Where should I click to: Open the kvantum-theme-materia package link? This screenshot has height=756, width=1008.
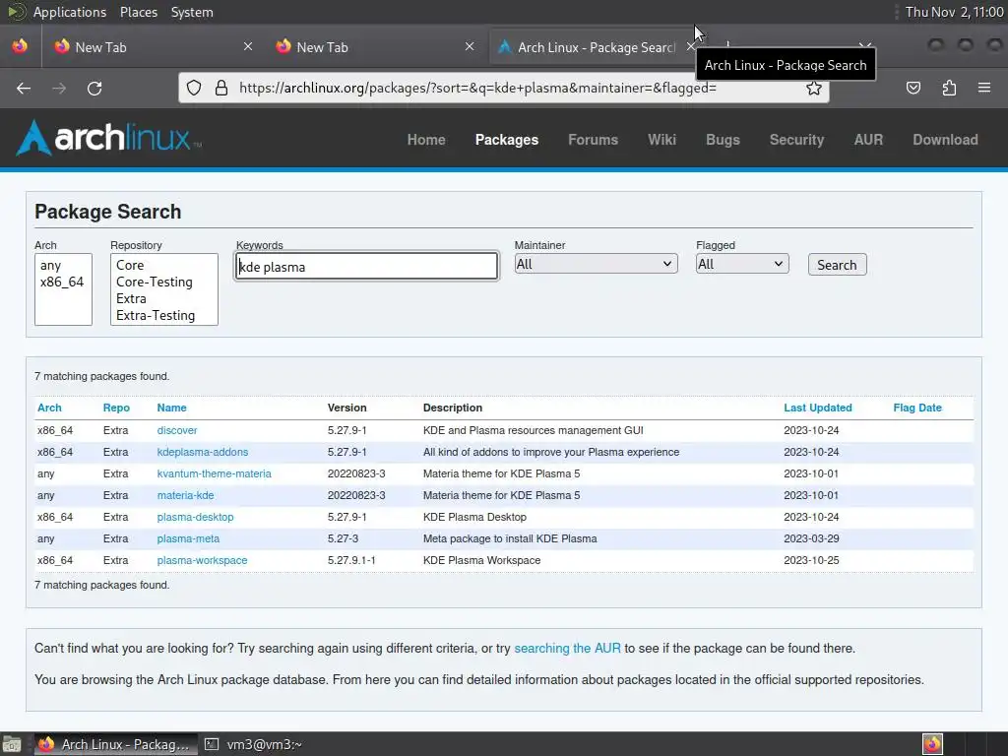click(x=214, y=473)
